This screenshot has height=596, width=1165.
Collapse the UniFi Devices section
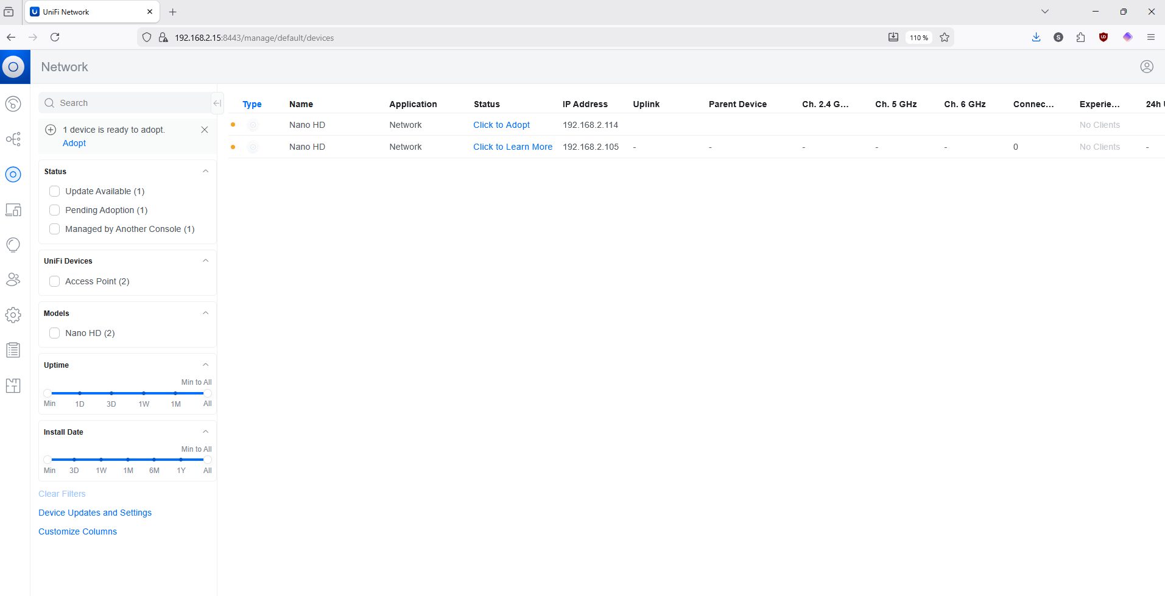[205, 261]
